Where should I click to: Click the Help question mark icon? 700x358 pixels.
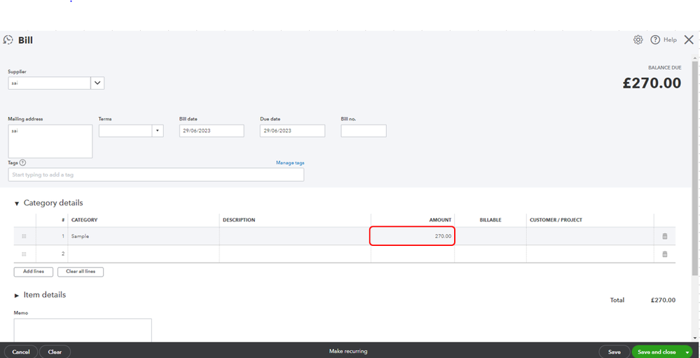(655, 40)
